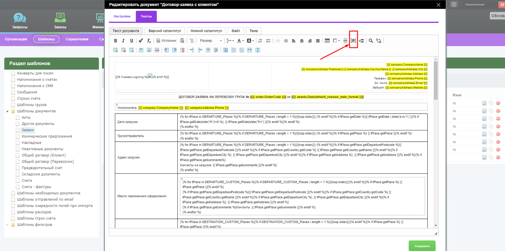Click the copy icon in first ru row
505x251 pixels.
(x=491, y=103)
